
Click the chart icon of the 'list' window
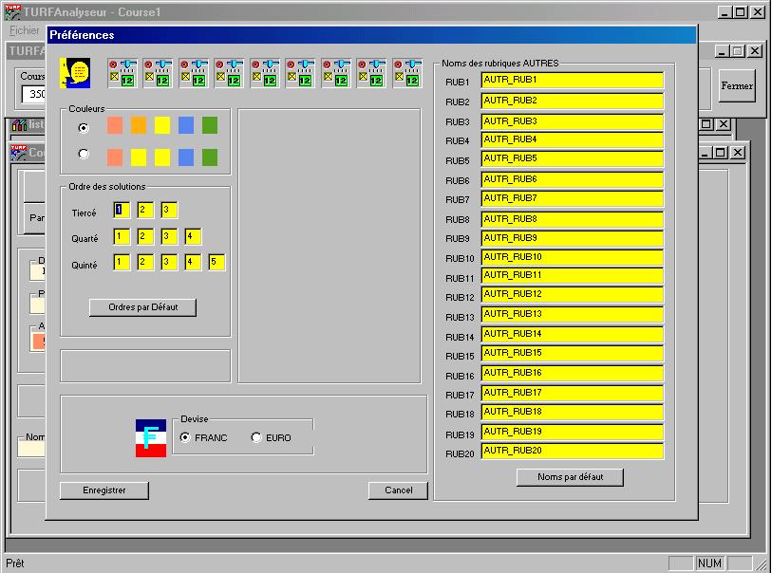pyautogui.click(x=19, y=125)
